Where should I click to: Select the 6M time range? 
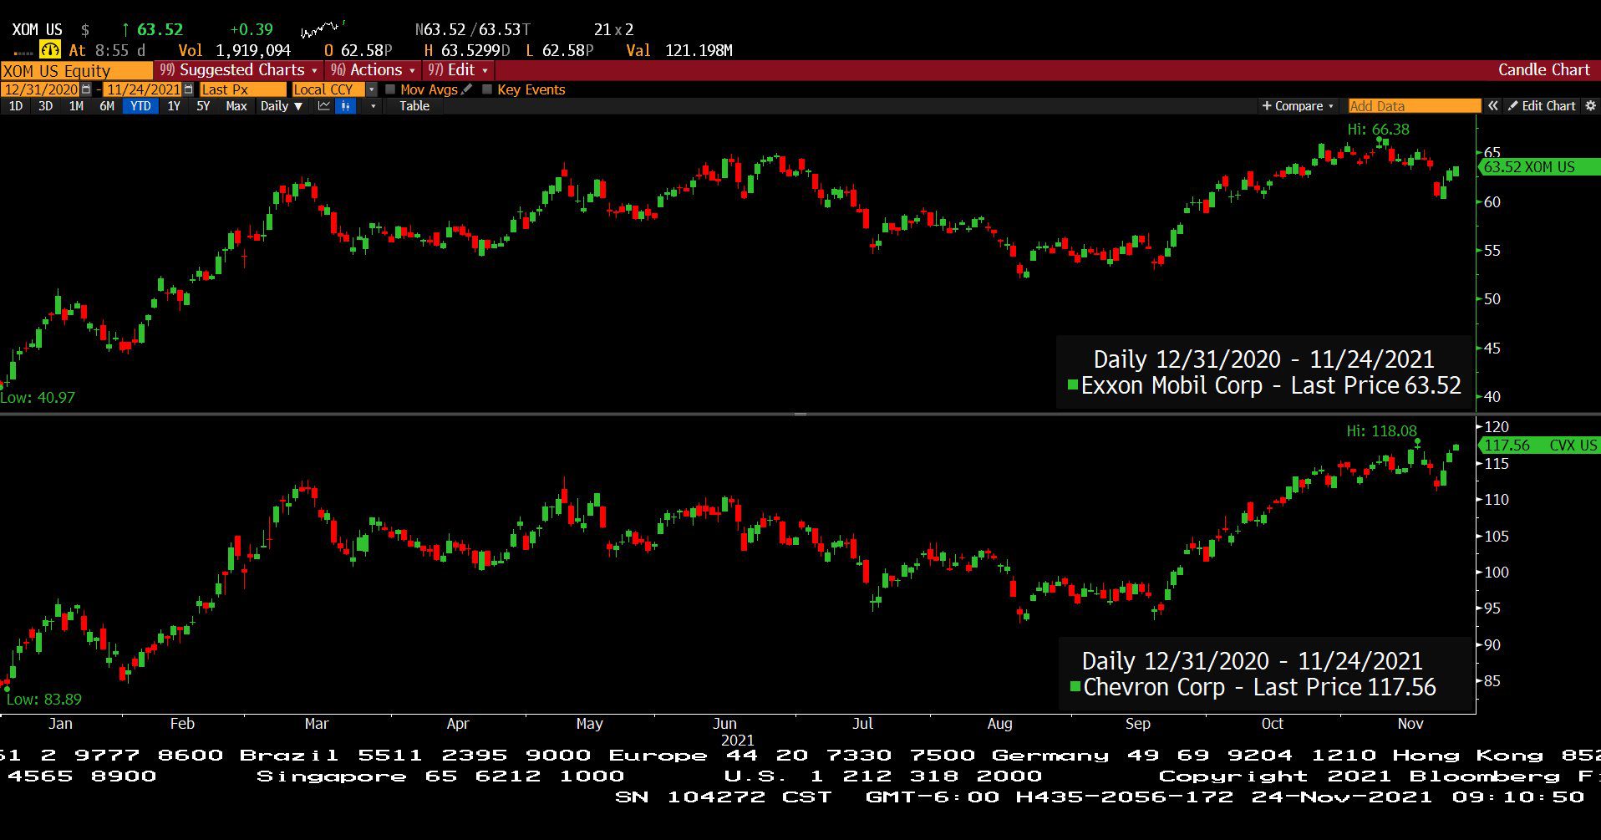pos(107,106)
